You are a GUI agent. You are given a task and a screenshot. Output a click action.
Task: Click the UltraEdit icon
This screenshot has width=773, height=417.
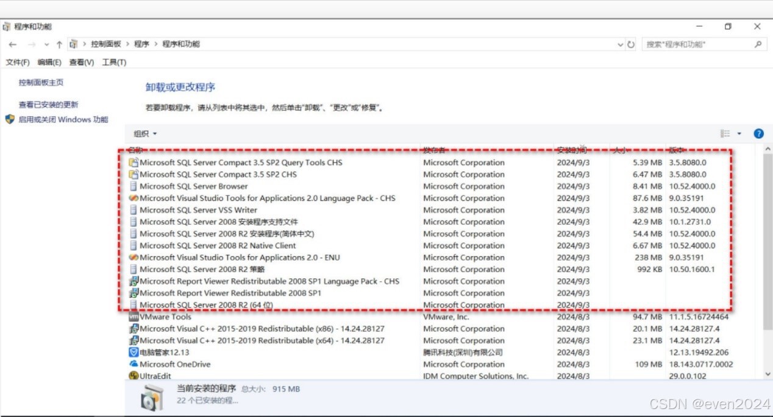pyautogui.click(x=134, y=376)
